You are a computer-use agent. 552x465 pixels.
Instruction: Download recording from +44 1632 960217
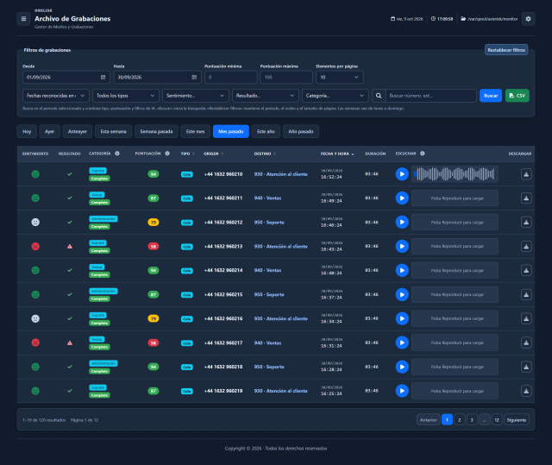click(x=526, y=342)
